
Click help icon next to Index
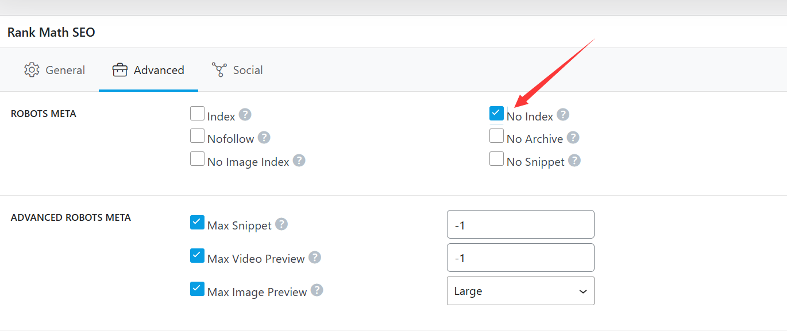pyautogui.click(x=245, y=115)
